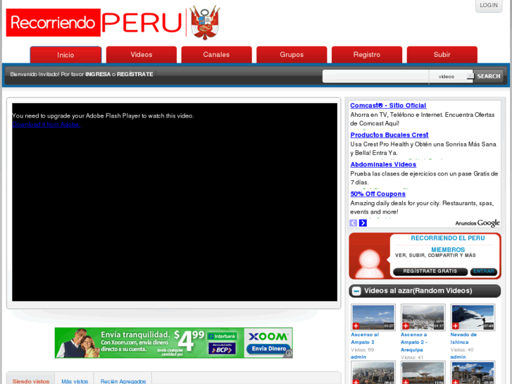
Task: Click Anuncios Google label
Action: [477, 223]
